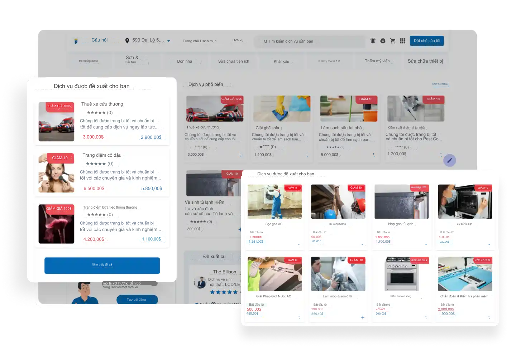Screen dimensions: 526x355
Task: Add Vệ sinh tủ lạnh plus icon
Action: pos(240,229)
